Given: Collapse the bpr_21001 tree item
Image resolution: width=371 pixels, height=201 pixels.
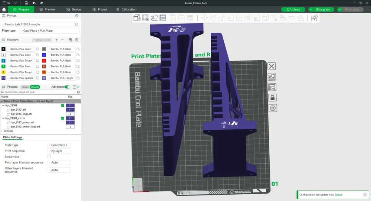Looking at the screenshot, I should click(3, 106).
